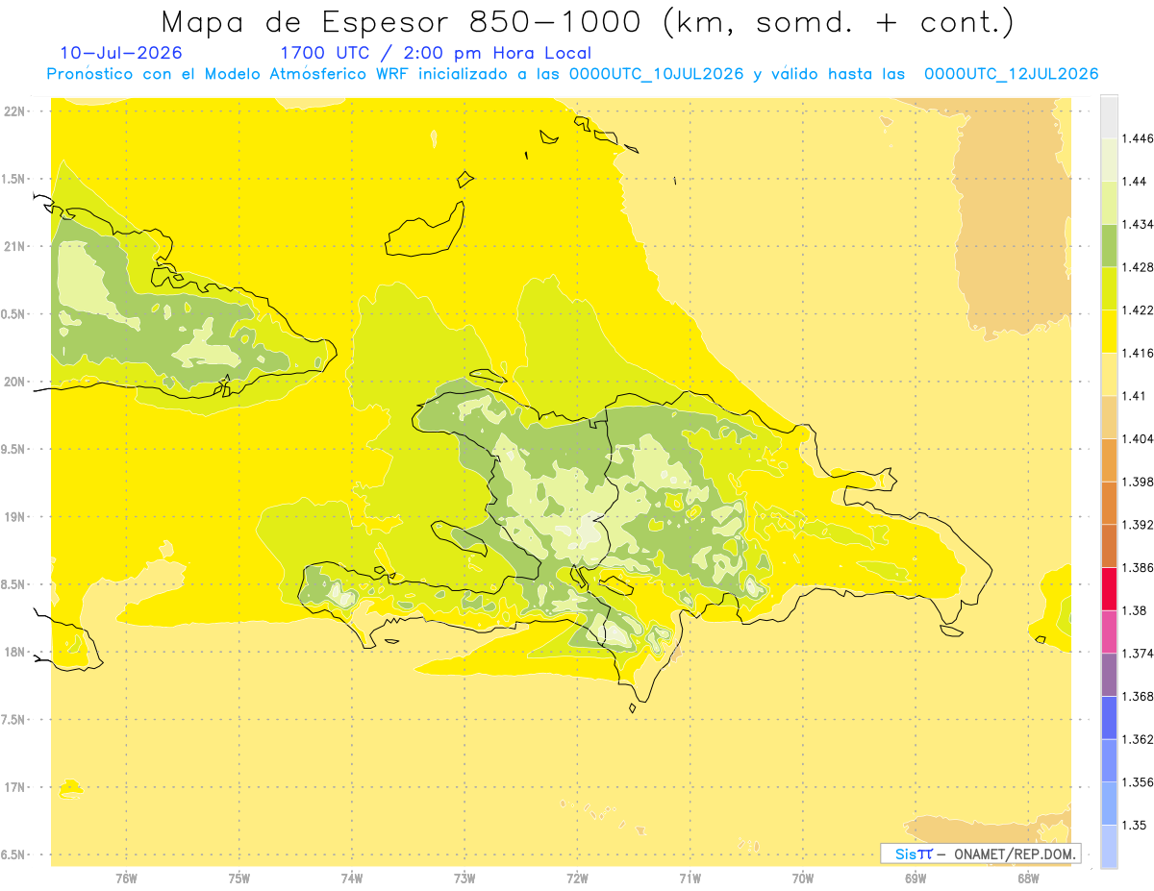Click the colorbar value '1.35'
Screen dimensions: 1154x891
[x=1135, y=826]
